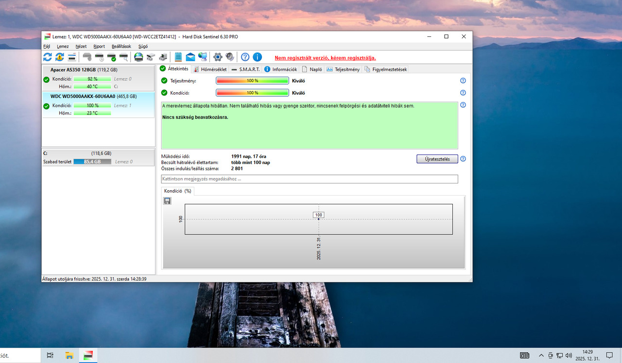
Task: Open settings via the gear toolbar icon
Action: pyautogui.click(x=218, y=57)
